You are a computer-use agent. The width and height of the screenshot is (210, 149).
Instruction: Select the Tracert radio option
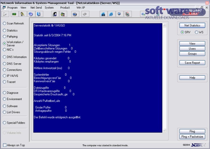pos(4,82)
